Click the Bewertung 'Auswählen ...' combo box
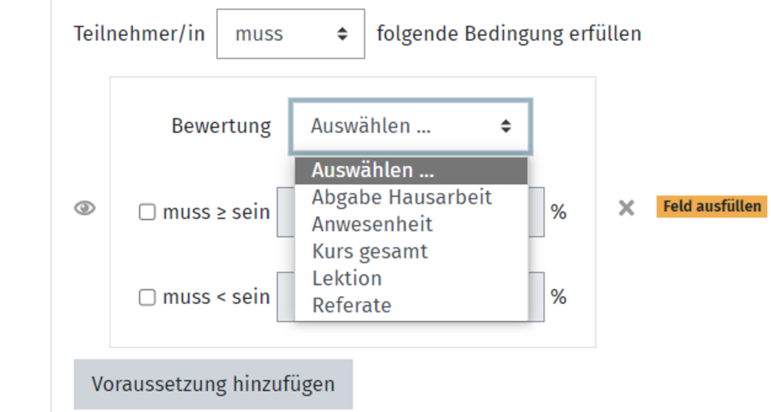The image size is (771, 412). [411, 126]
